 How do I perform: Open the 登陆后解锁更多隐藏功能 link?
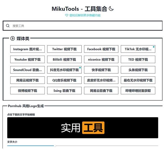pos(85,15)
